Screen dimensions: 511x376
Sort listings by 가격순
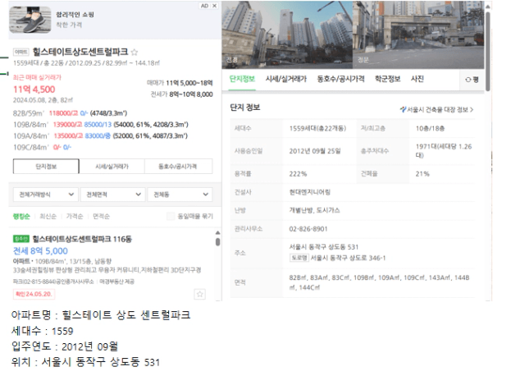(x=75, y=217)
